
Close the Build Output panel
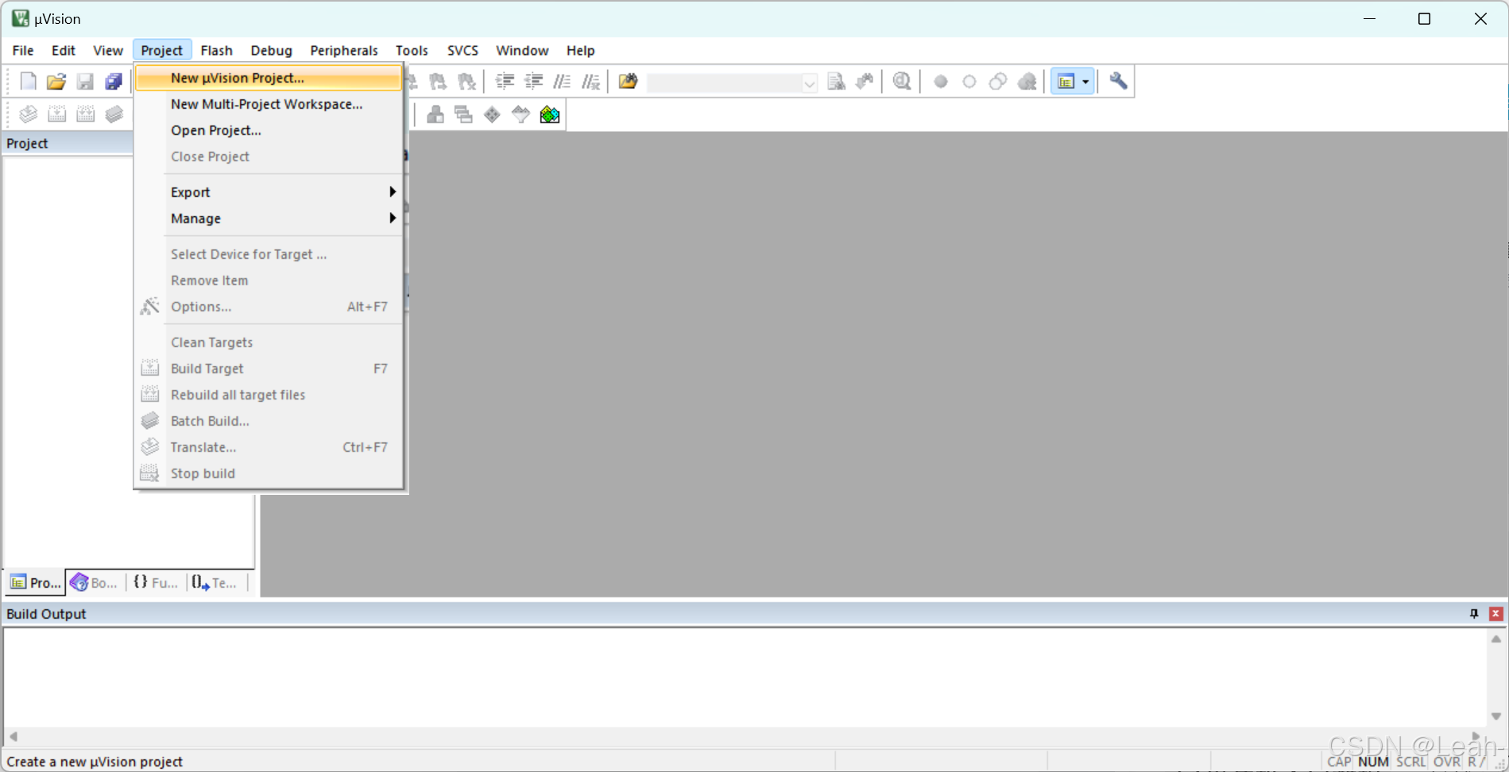1496,614
